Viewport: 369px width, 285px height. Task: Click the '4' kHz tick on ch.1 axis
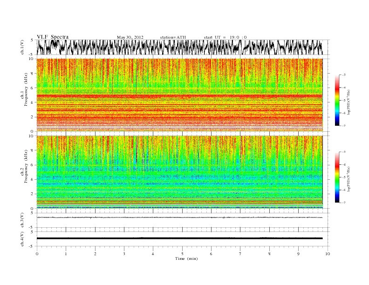[32, 102]
